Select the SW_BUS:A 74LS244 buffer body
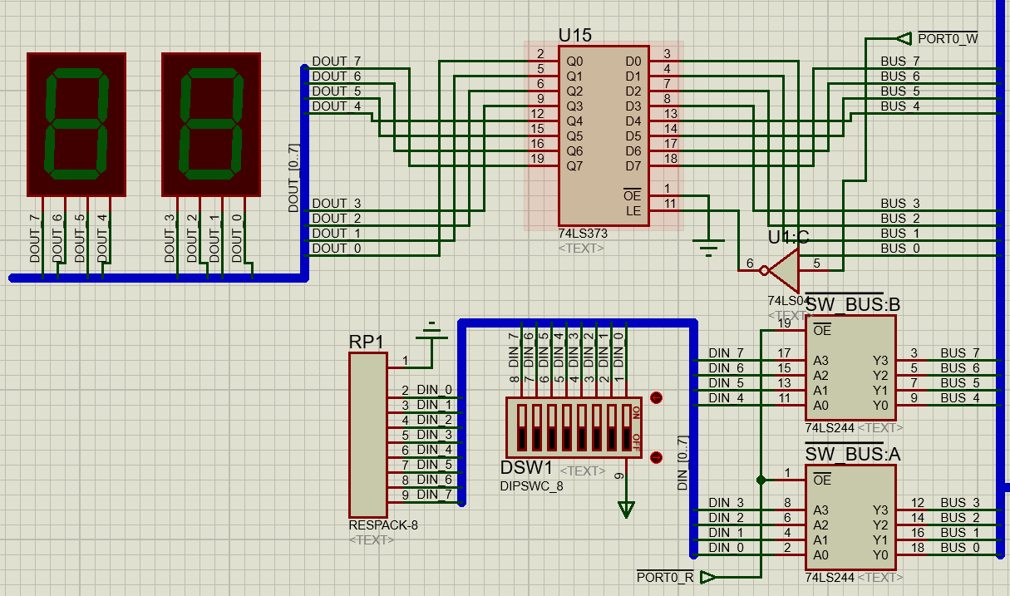1010x596 pixels. tap(851, 517)
